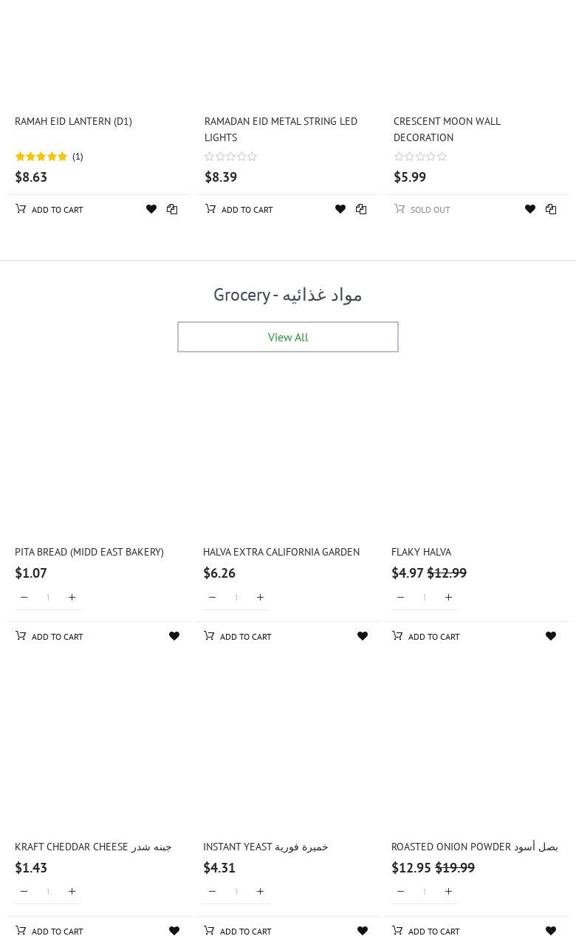Viewport: 576px width, 936px height.
Task: Click wishlist heart for Instant Yeast
Action: pos(363,931)
